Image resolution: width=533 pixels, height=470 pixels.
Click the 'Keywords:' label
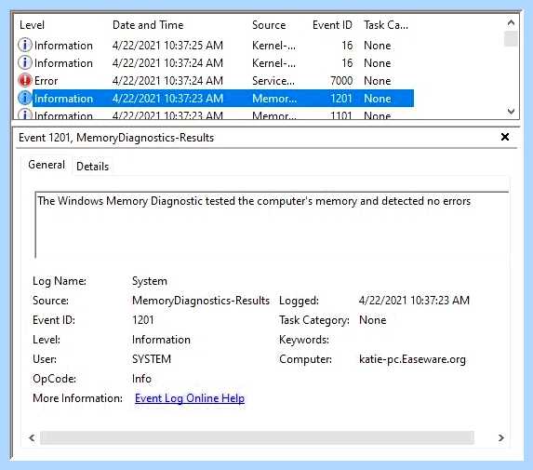pos(304,340)
